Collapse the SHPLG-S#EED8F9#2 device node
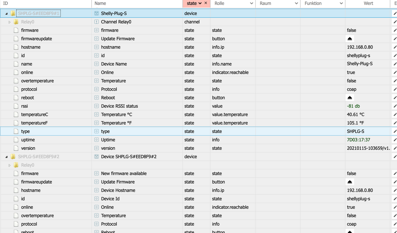 point(7,157)
